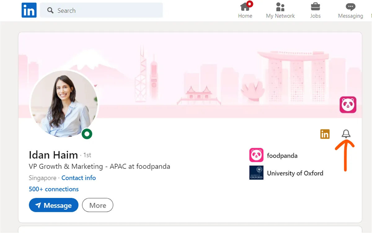Open the Contact info link
372x233 pixels.
78,178
